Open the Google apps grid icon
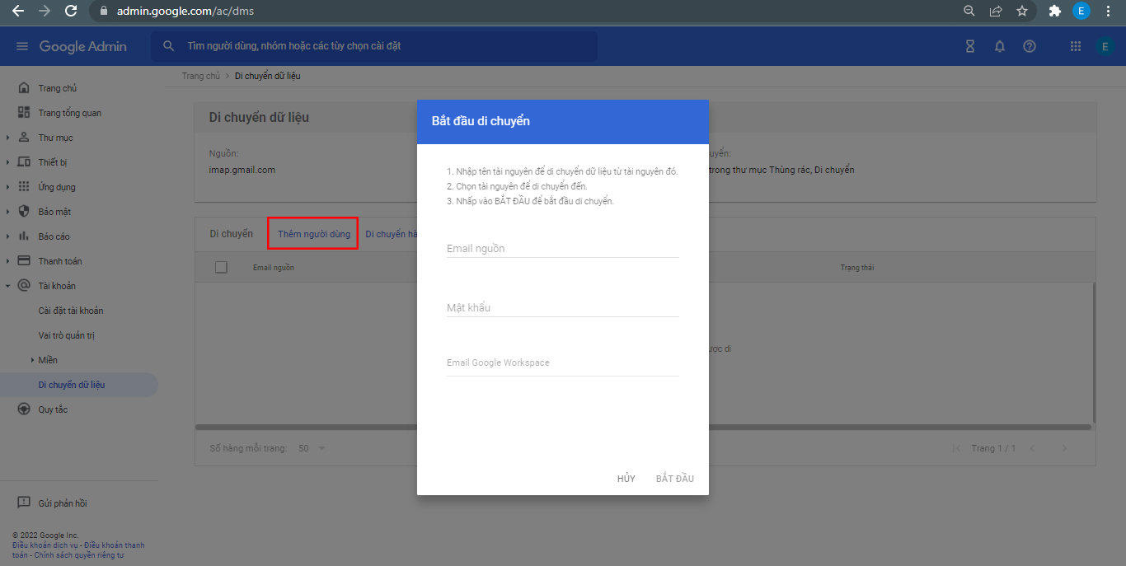The height and width of the screenshot is (566, 1126). 1076,46
